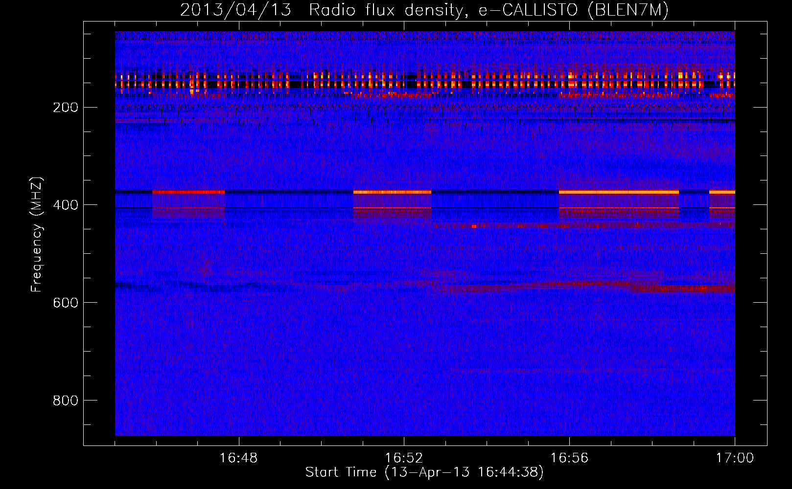Click the 17:00 time tick label

(x=735, y=458)
